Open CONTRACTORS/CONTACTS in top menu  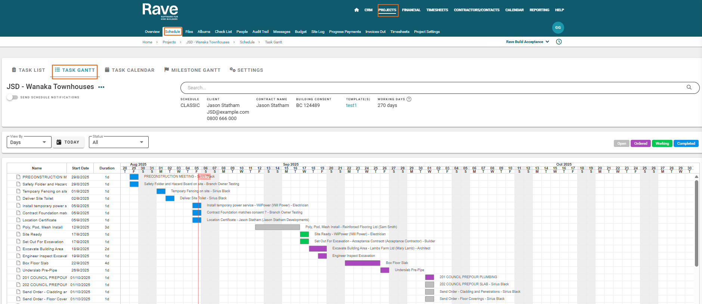pyautogui.click(x=476, y=10)
